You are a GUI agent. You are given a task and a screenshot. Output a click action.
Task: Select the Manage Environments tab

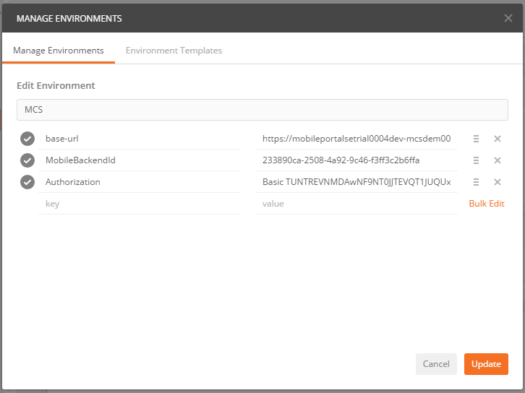(59, 51)
